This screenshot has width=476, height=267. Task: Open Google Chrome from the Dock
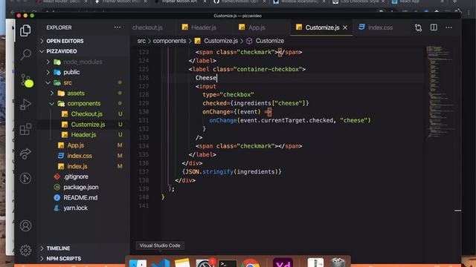(x=250, y=263)
